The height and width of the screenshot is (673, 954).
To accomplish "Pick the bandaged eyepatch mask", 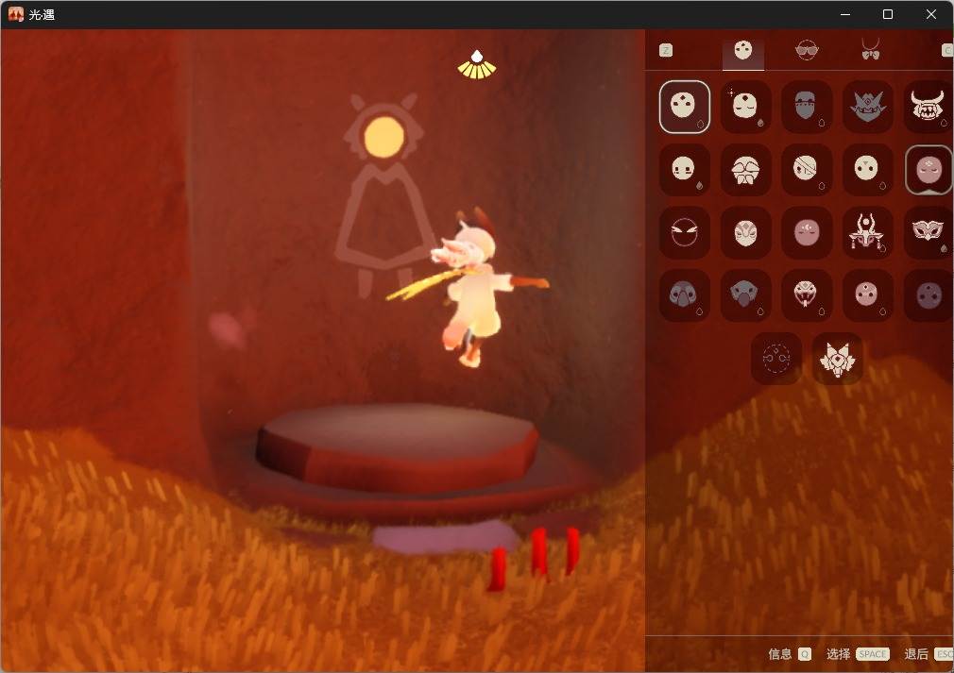I will pos(806,170).
